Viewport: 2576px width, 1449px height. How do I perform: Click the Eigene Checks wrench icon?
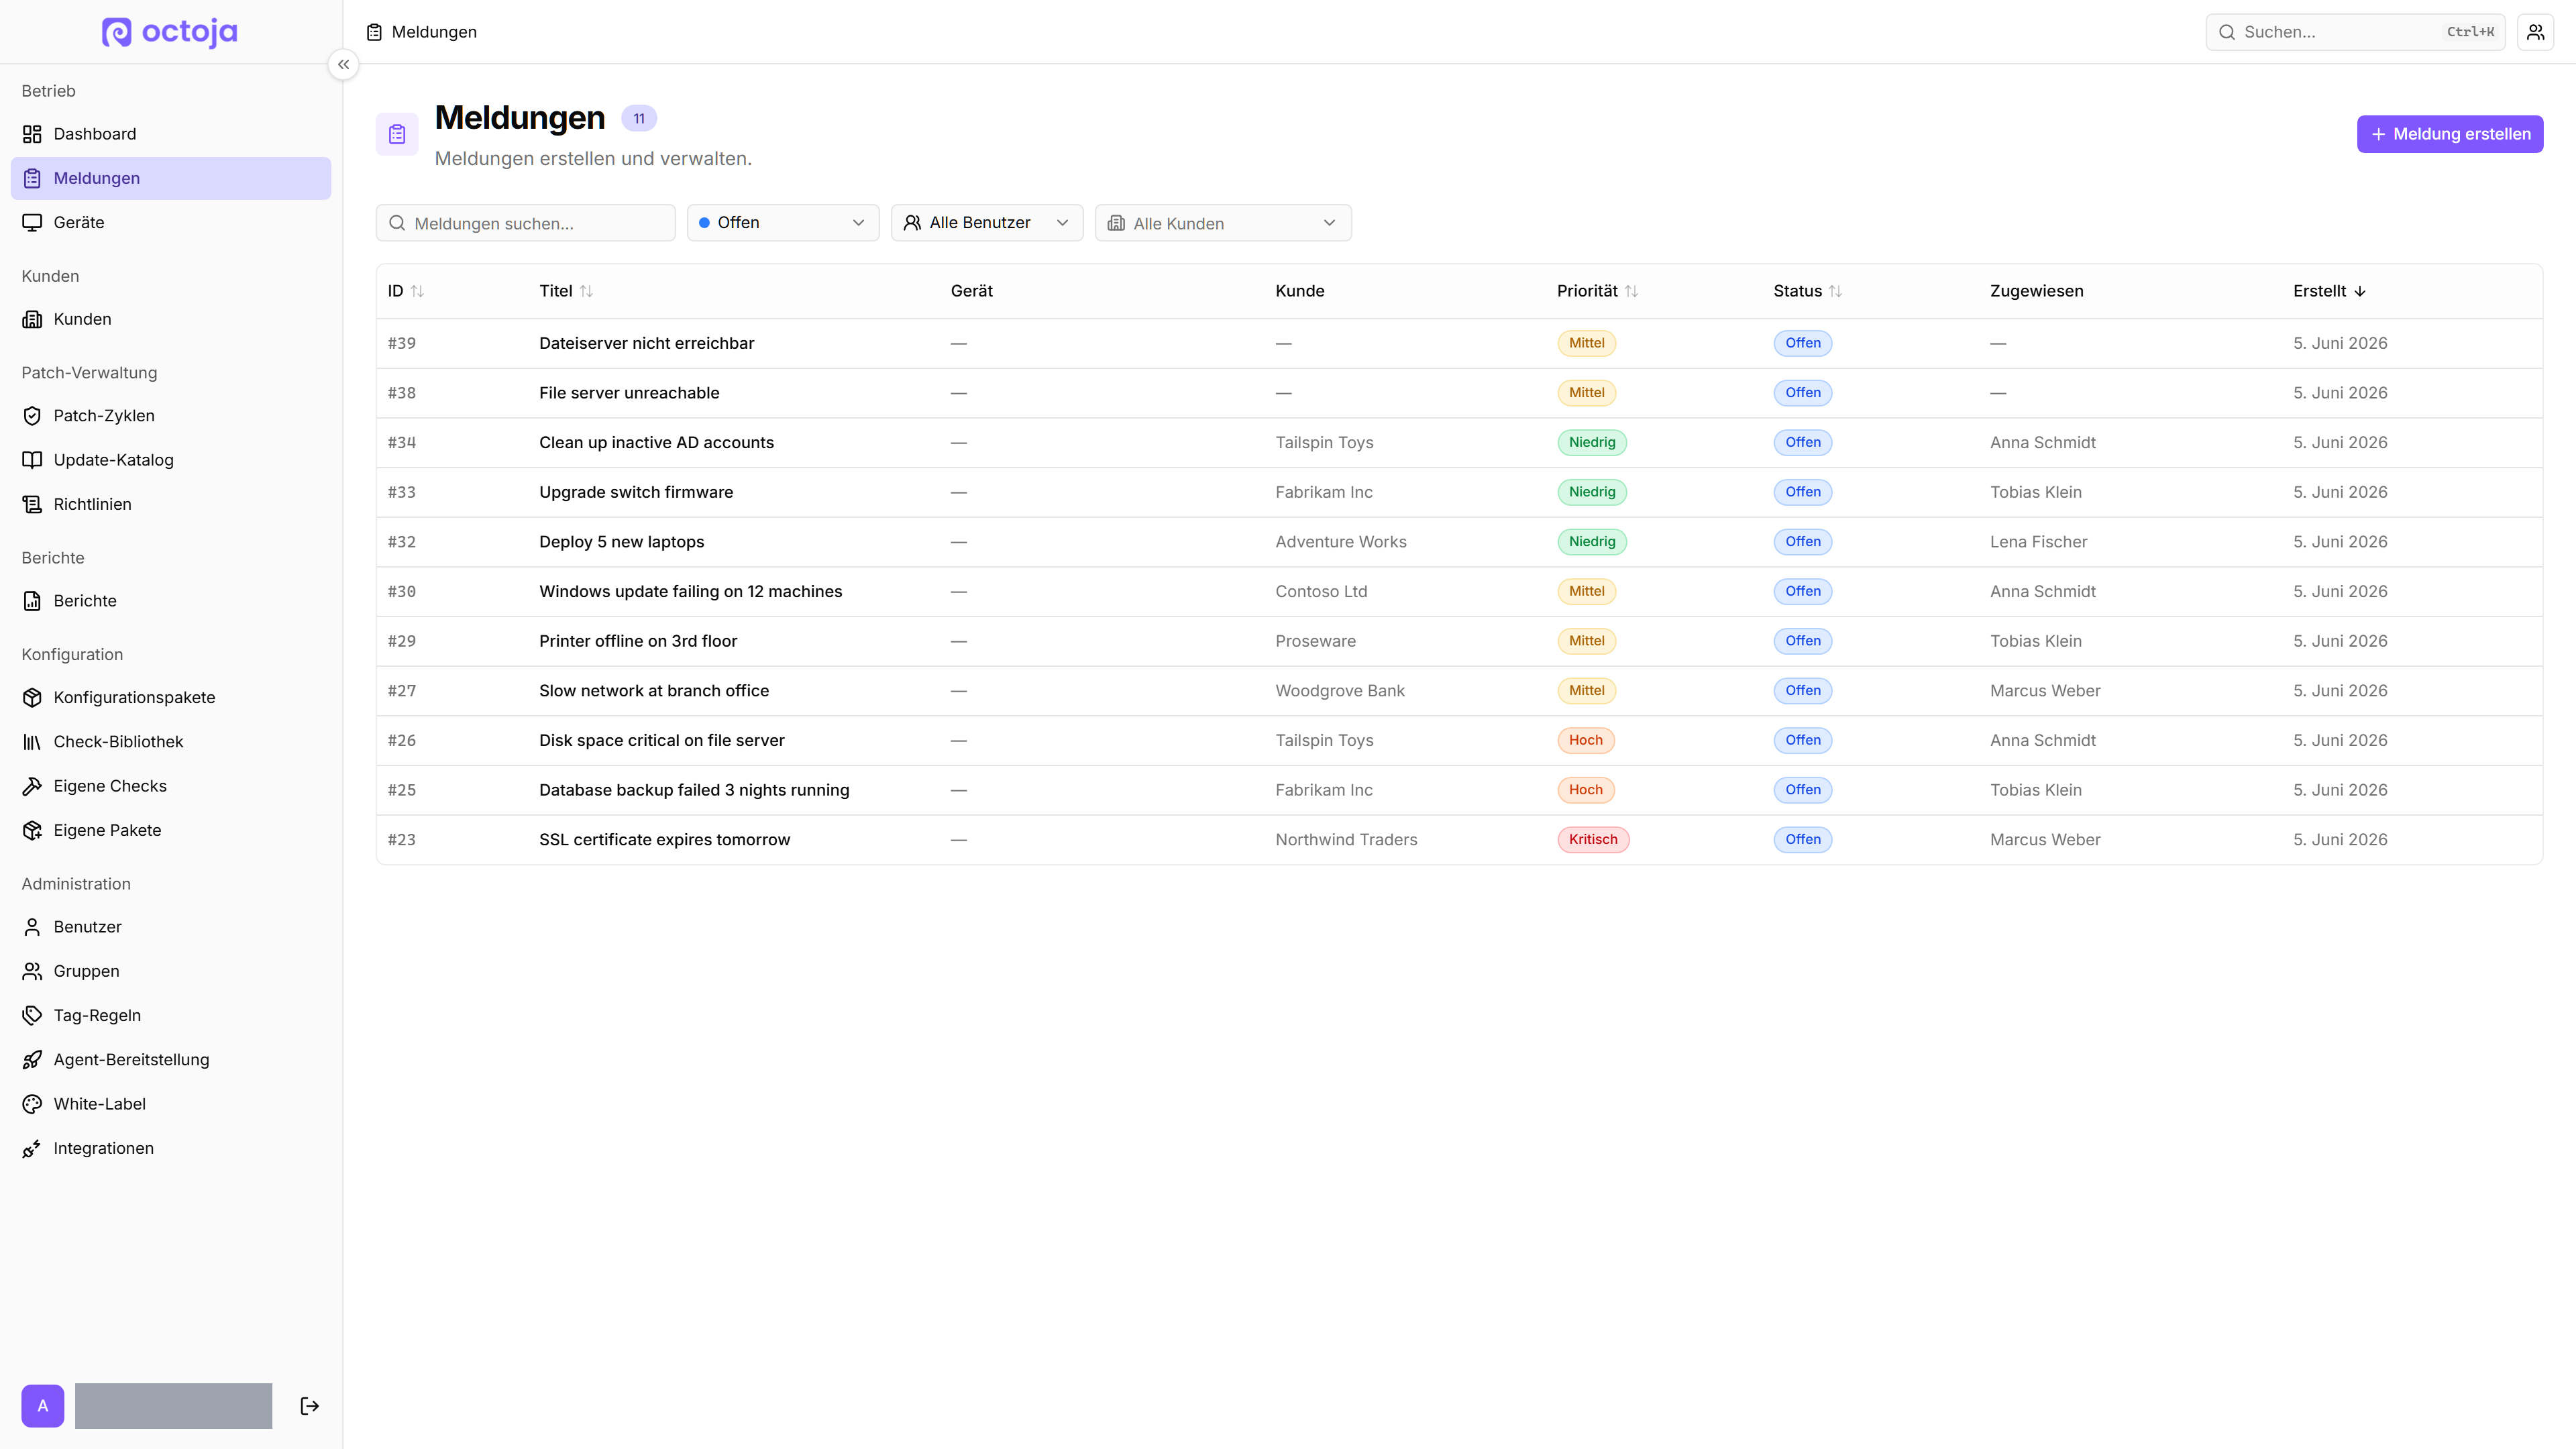(x=32, y=786)
